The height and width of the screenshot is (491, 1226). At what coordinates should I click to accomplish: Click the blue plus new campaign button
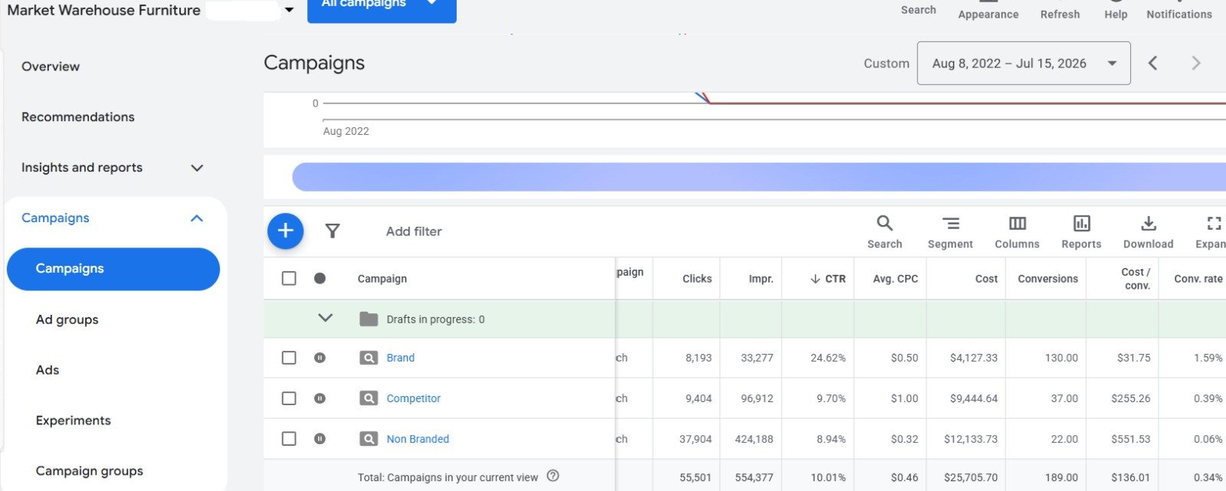[x=285, y=231]
